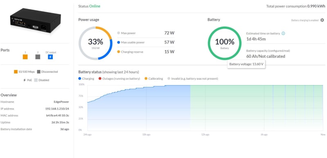327x158 pixels.
Task: Click the Max power legend dot
Action: tap(119, 33)
